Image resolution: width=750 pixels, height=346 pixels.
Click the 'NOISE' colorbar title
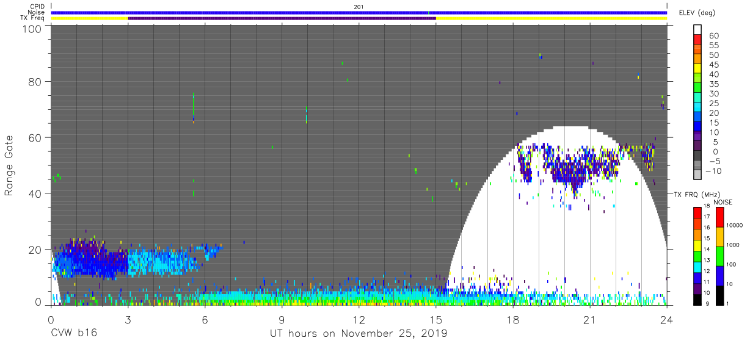tap(723, 202)
